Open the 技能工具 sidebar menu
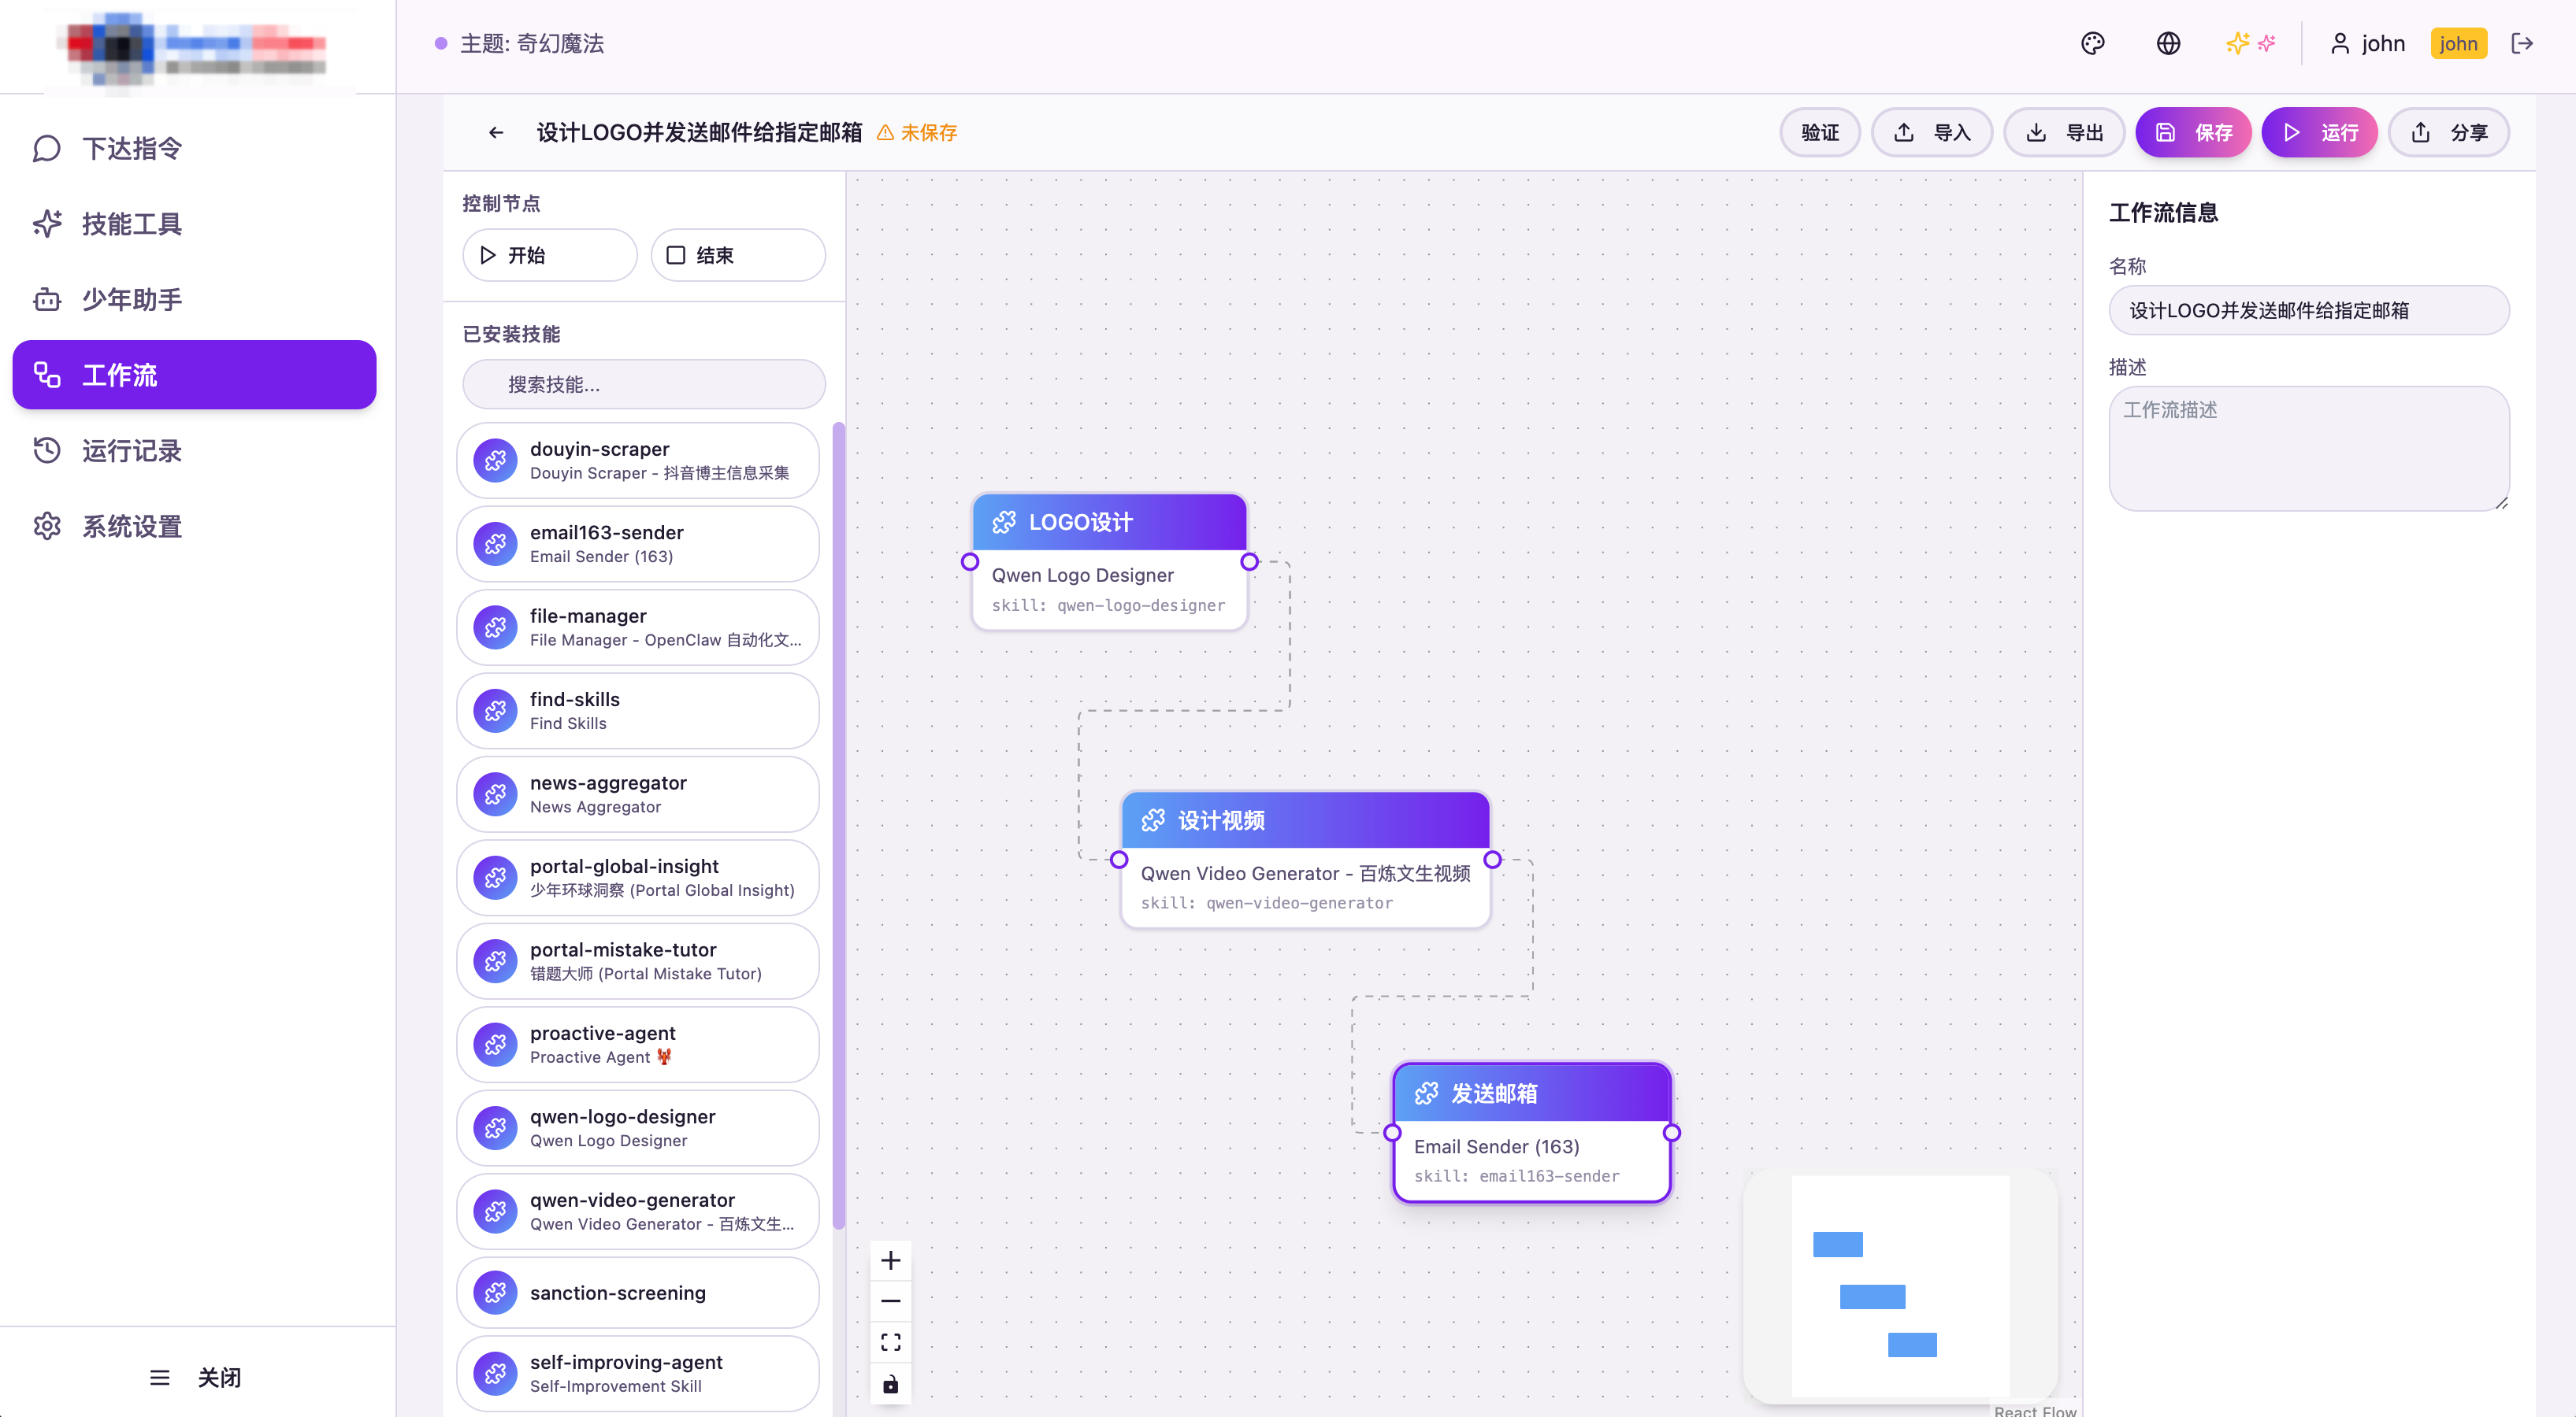The height and width of the screenshot is (1417, 2576). coord(131,224)
